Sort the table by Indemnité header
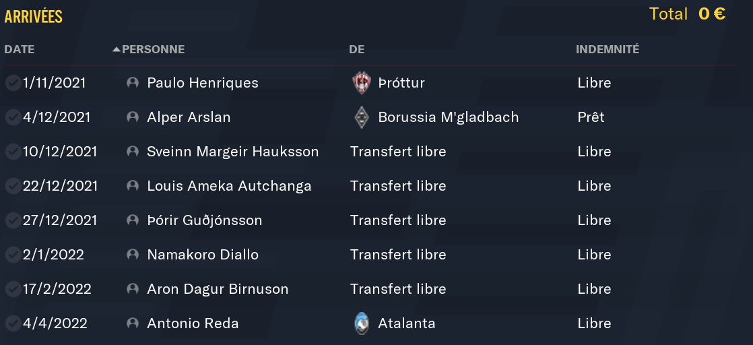The image size is (753, 345). pyautogui.click(x=607, y=49)
